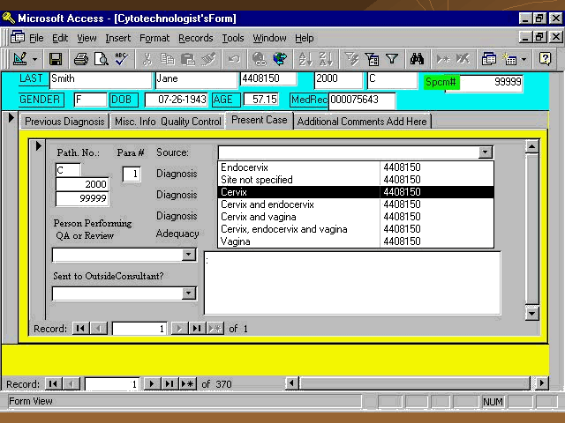565x423 pixels.
Task: Click the Save icon in toolbar
Action: [x=55, y=59]
